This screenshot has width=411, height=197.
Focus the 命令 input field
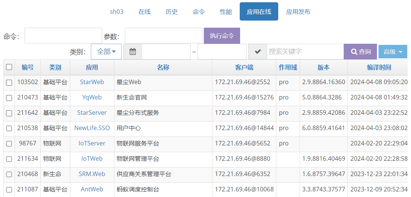pyautogui.click(x=63, y=36)
